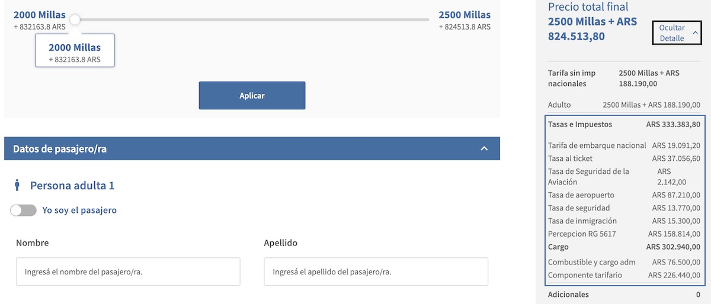Viewport: 711px width, 304px height.
Task: Click the Yo soy el pasajero label
Action: (79, 210)
